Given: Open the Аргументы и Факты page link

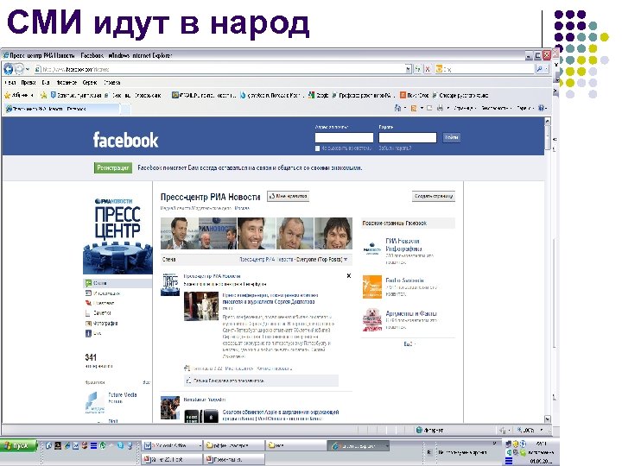Looking at the screenshot, I should click(411, 313).
